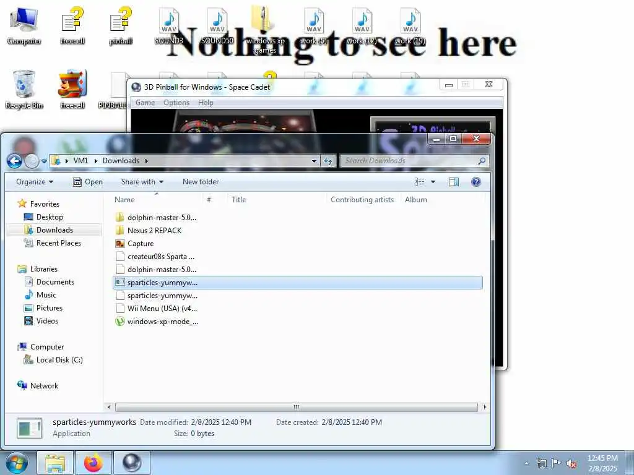Open the Organize dropdown
This screenshot has width=634, height=475.
[35, 182]
